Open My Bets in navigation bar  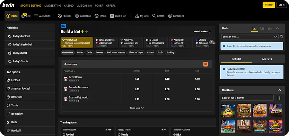[x=142, y=16]
